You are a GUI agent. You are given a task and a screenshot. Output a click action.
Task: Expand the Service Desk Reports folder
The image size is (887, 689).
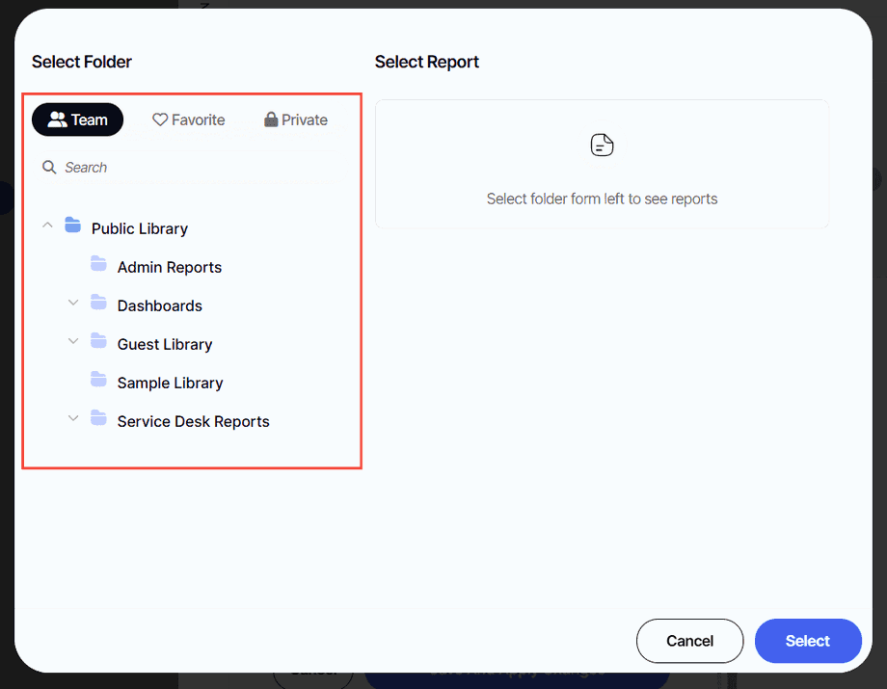pyautogui.click(x=73, y=418)
